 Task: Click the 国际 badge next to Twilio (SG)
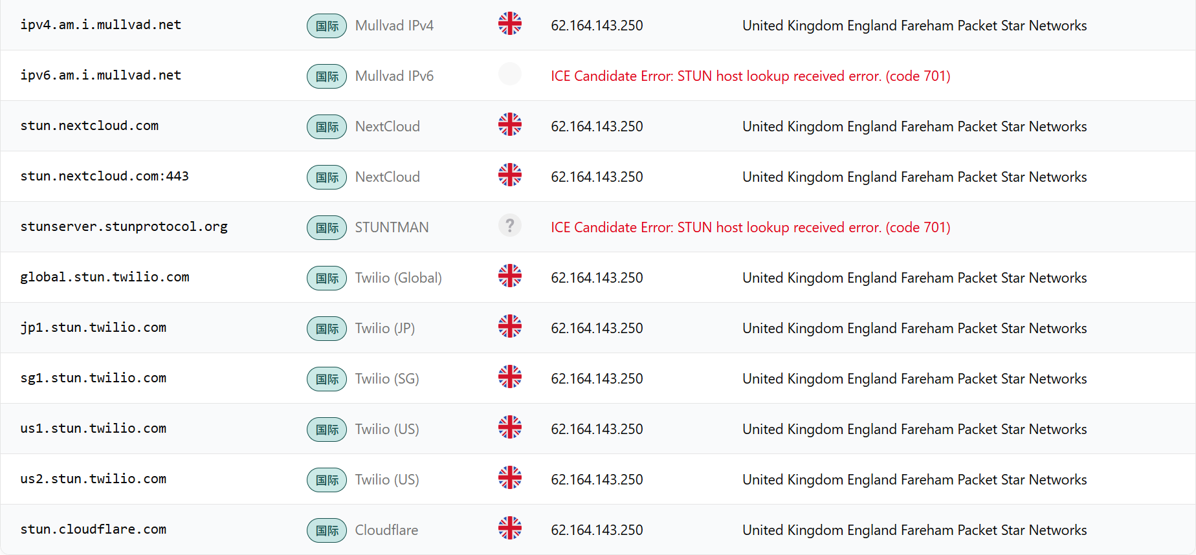click(x=327, y=379)
